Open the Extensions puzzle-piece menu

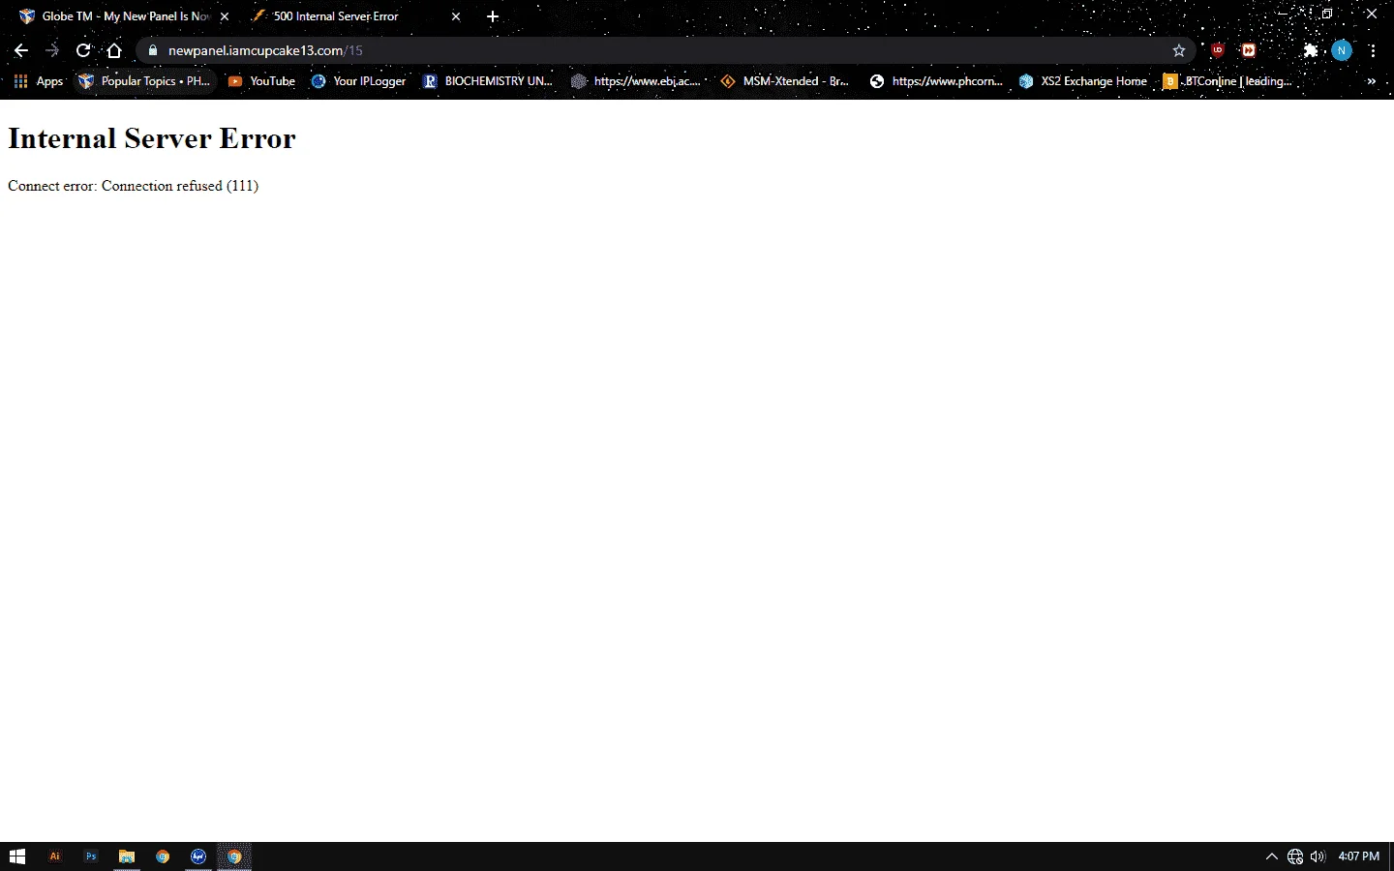pos(1310,50)
